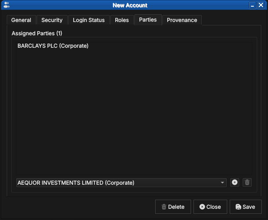
Task: Click the New Account window title
Action: click(130, 5)
